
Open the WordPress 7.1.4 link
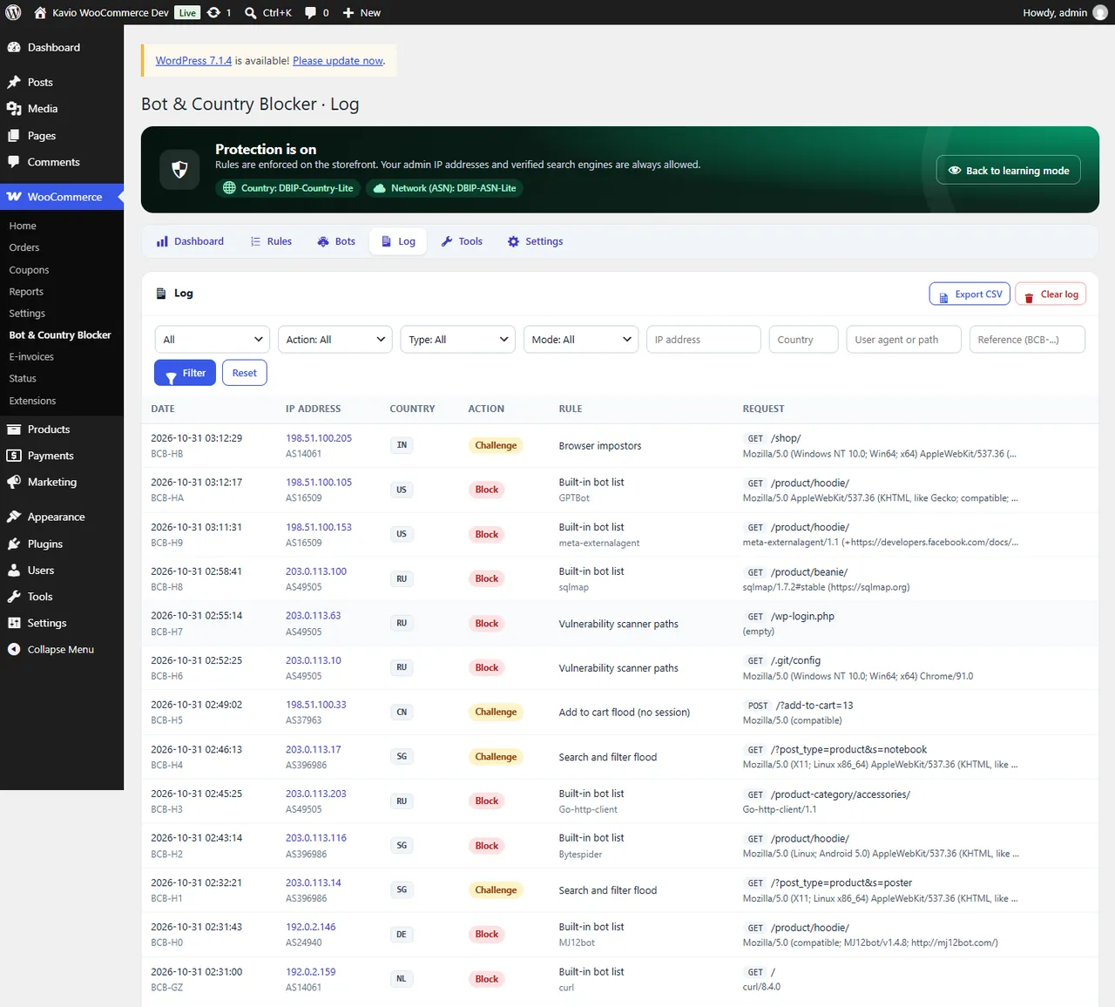tap(193, 61)
